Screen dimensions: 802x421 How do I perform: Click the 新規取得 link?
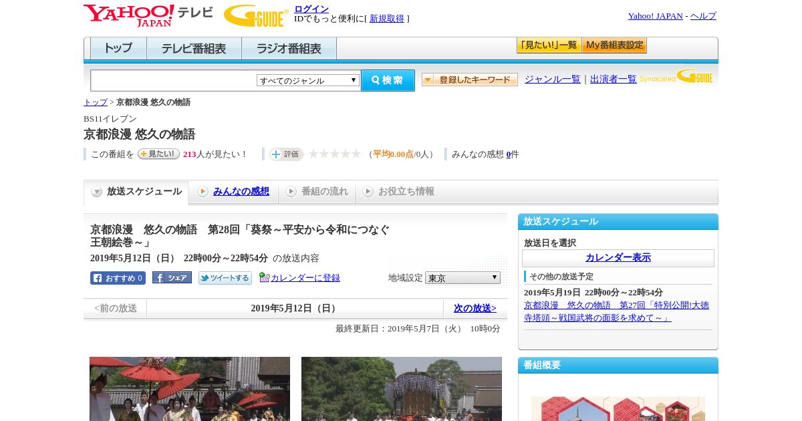coord(387,19)
